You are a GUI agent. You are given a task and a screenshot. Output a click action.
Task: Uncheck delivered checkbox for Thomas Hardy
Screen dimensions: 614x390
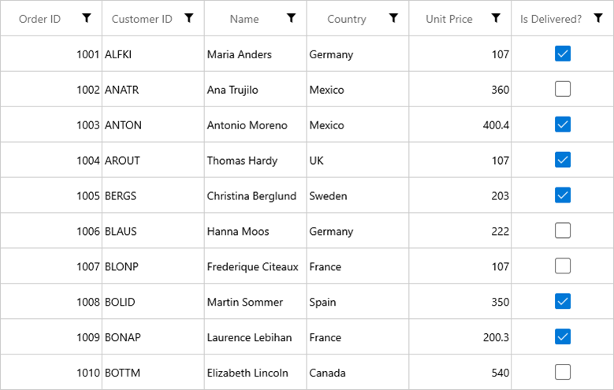tap(563, 160)
